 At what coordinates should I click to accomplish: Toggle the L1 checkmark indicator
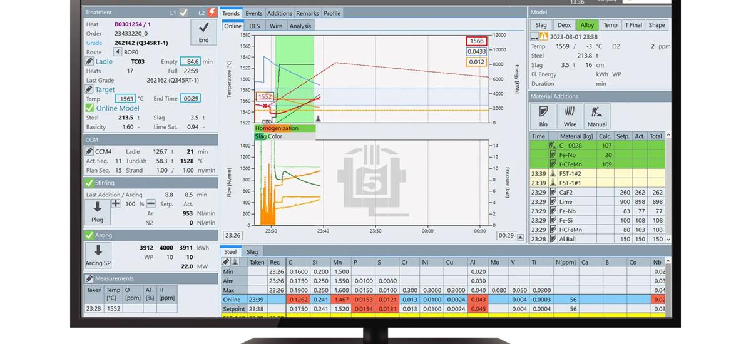coord(183,13)
